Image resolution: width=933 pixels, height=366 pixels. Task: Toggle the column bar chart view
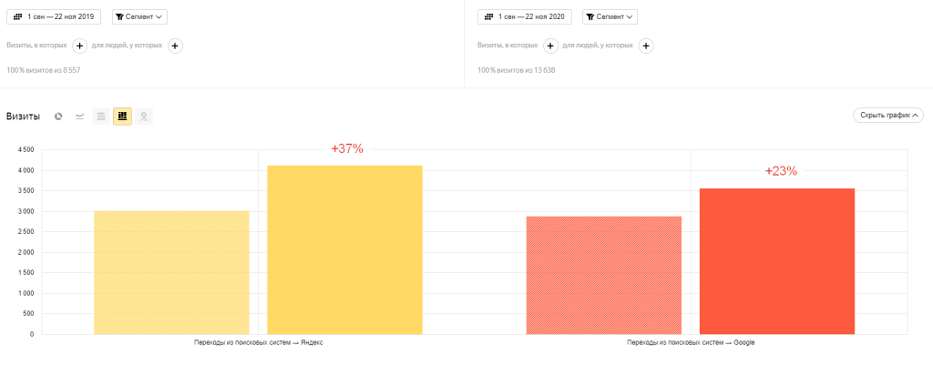(x=122, y=117)
